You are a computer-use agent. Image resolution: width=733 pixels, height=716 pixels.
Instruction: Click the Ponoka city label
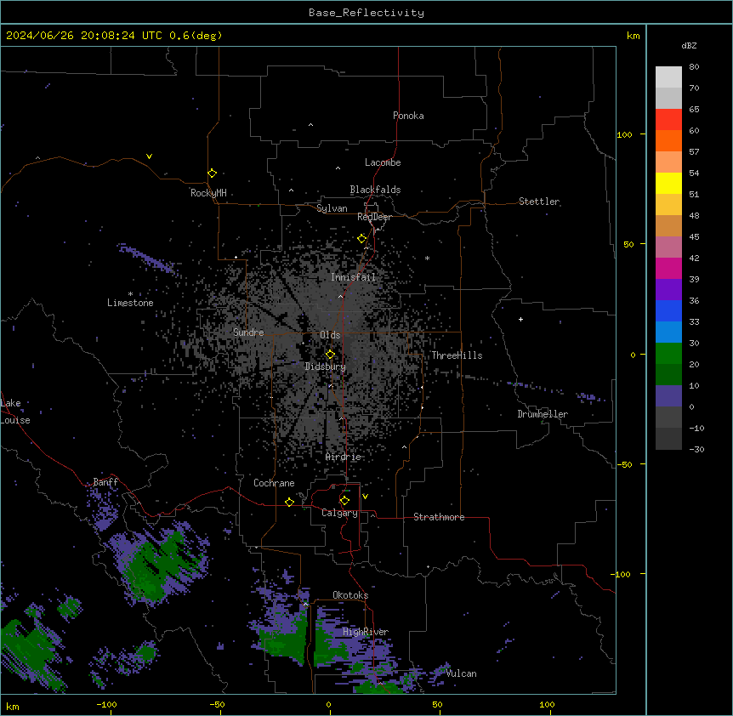pos(408,116)
